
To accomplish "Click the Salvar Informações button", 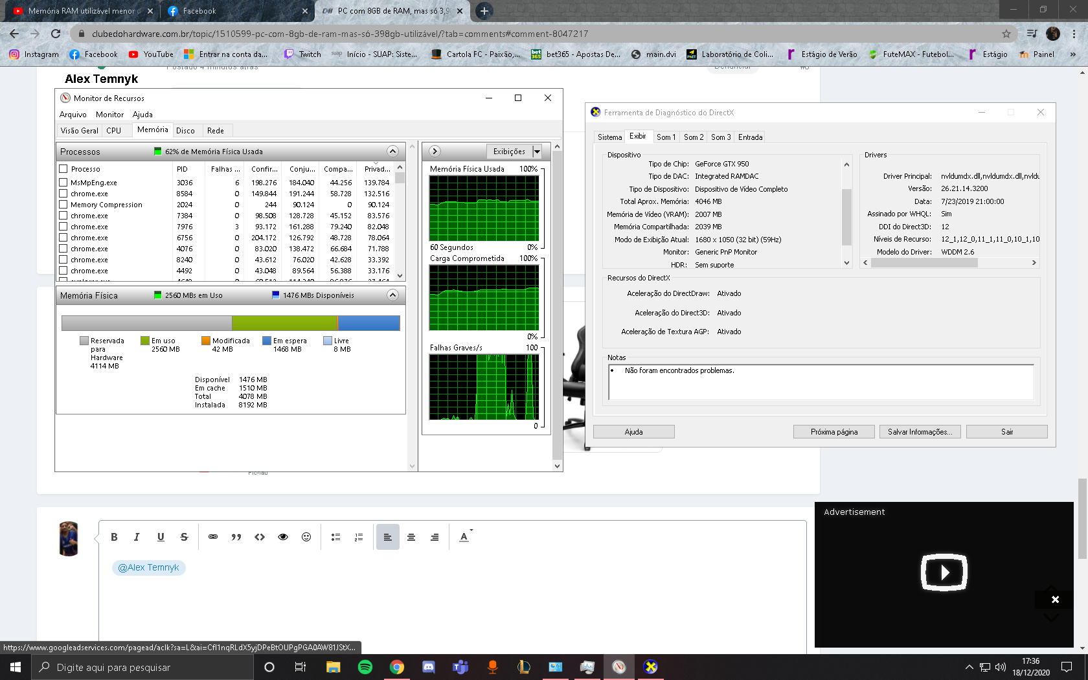I will coord(920,432).
